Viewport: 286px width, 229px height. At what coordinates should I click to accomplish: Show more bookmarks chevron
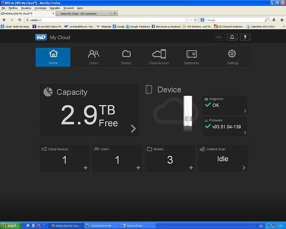(283, 27)
